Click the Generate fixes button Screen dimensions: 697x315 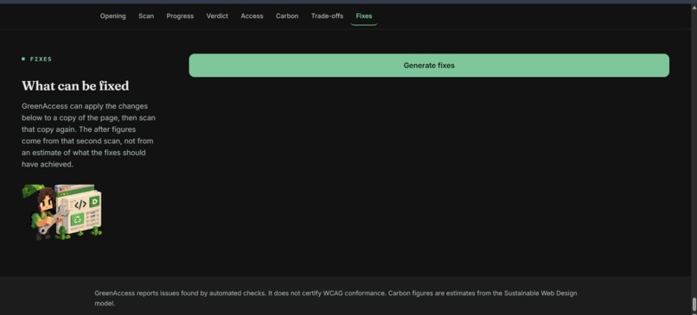[x=429, y=66]
